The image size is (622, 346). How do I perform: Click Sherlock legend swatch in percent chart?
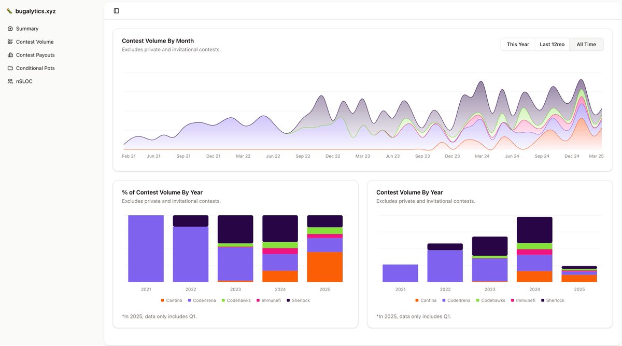click(x=288, y=300)
